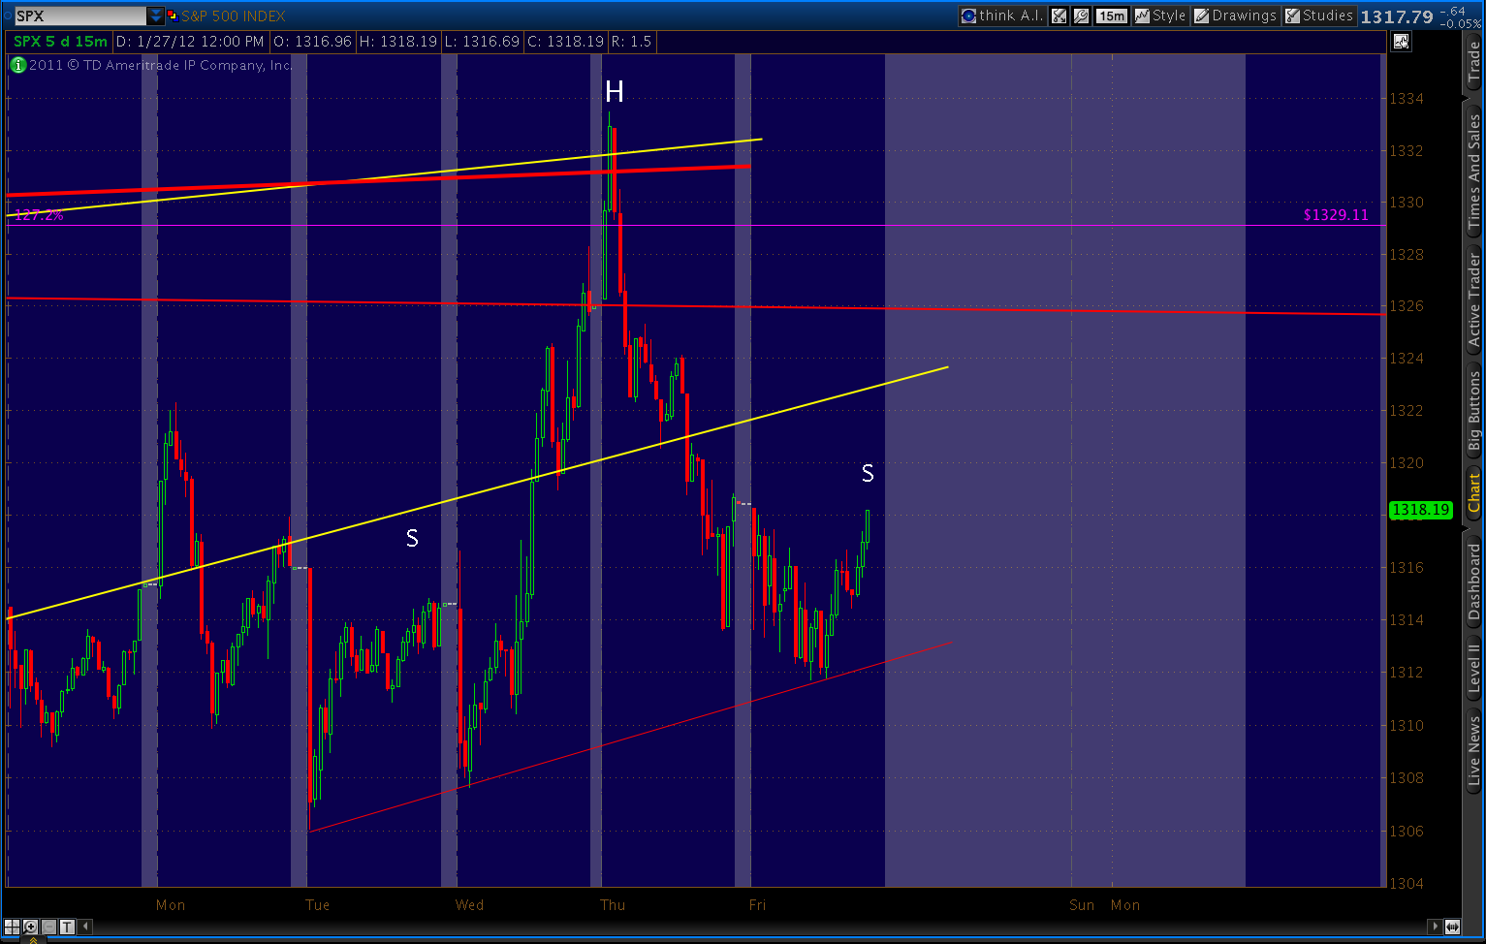Switch to the Active Trader side tab
This screenshot has width=1486, height=944.
(x=1473, y=300)
